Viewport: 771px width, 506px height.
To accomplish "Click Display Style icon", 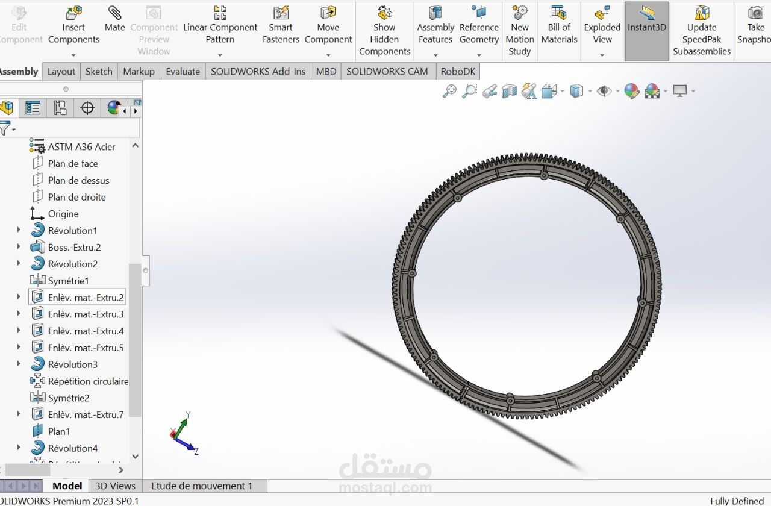I will click(577, 91).
